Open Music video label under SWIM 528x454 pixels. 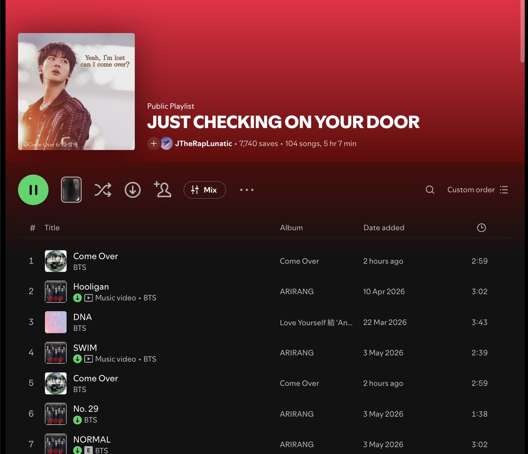pos(116,359)
